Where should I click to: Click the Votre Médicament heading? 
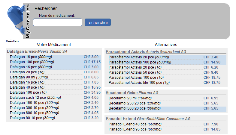[x=54, y=45]
